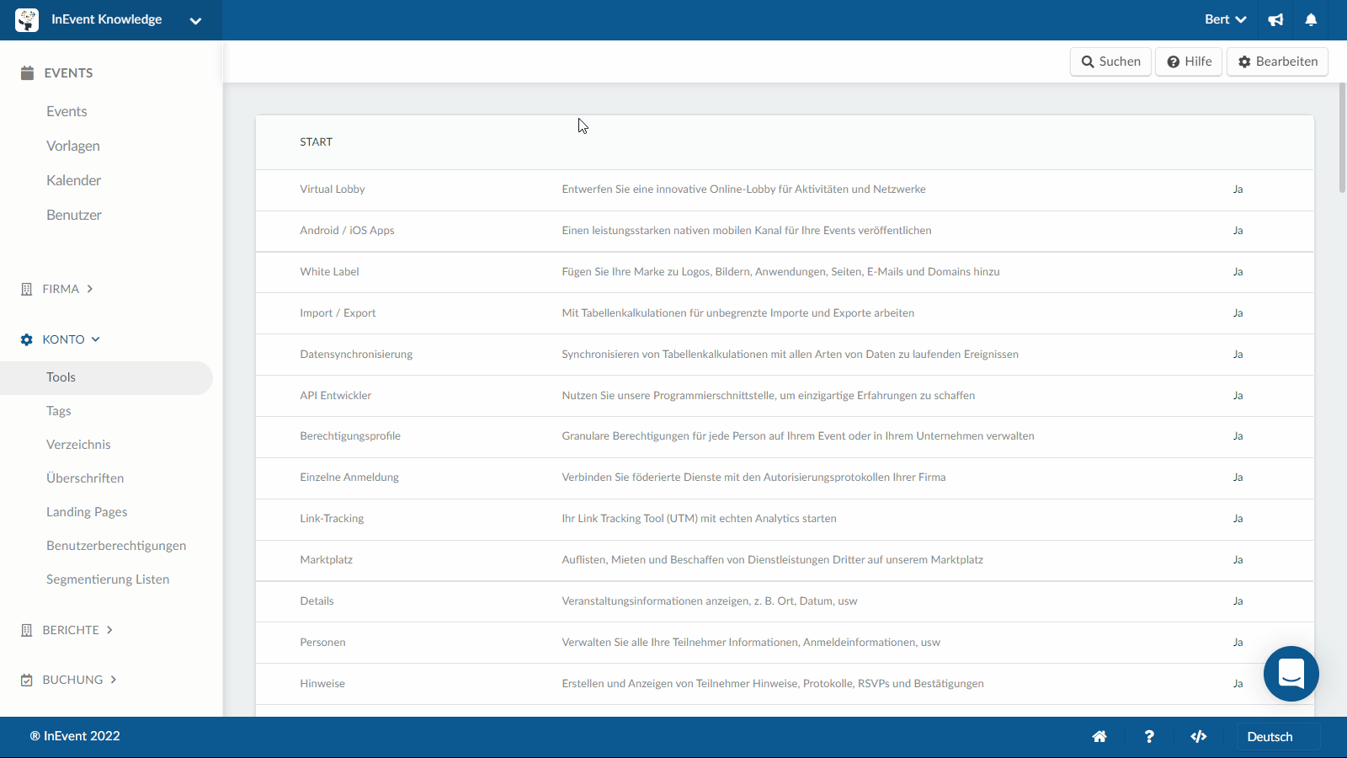1347x758 pixels.
Task: Click the InEvent 2022 copyright text
Action: pyautogui.click(x=75, y=736)
